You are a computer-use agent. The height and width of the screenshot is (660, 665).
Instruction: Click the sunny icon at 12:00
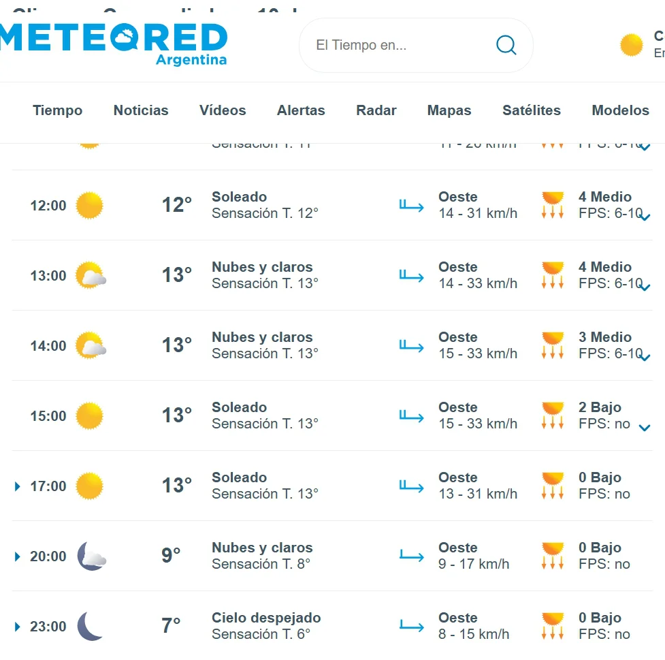89,206
